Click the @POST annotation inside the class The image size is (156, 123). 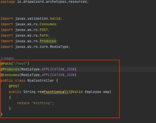14,86
